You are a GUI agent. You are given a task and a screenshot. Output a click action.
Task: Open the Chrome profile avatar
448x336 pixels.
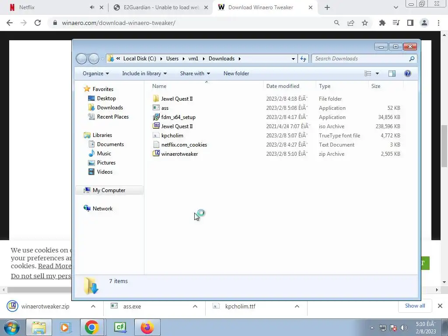[424, 23]
